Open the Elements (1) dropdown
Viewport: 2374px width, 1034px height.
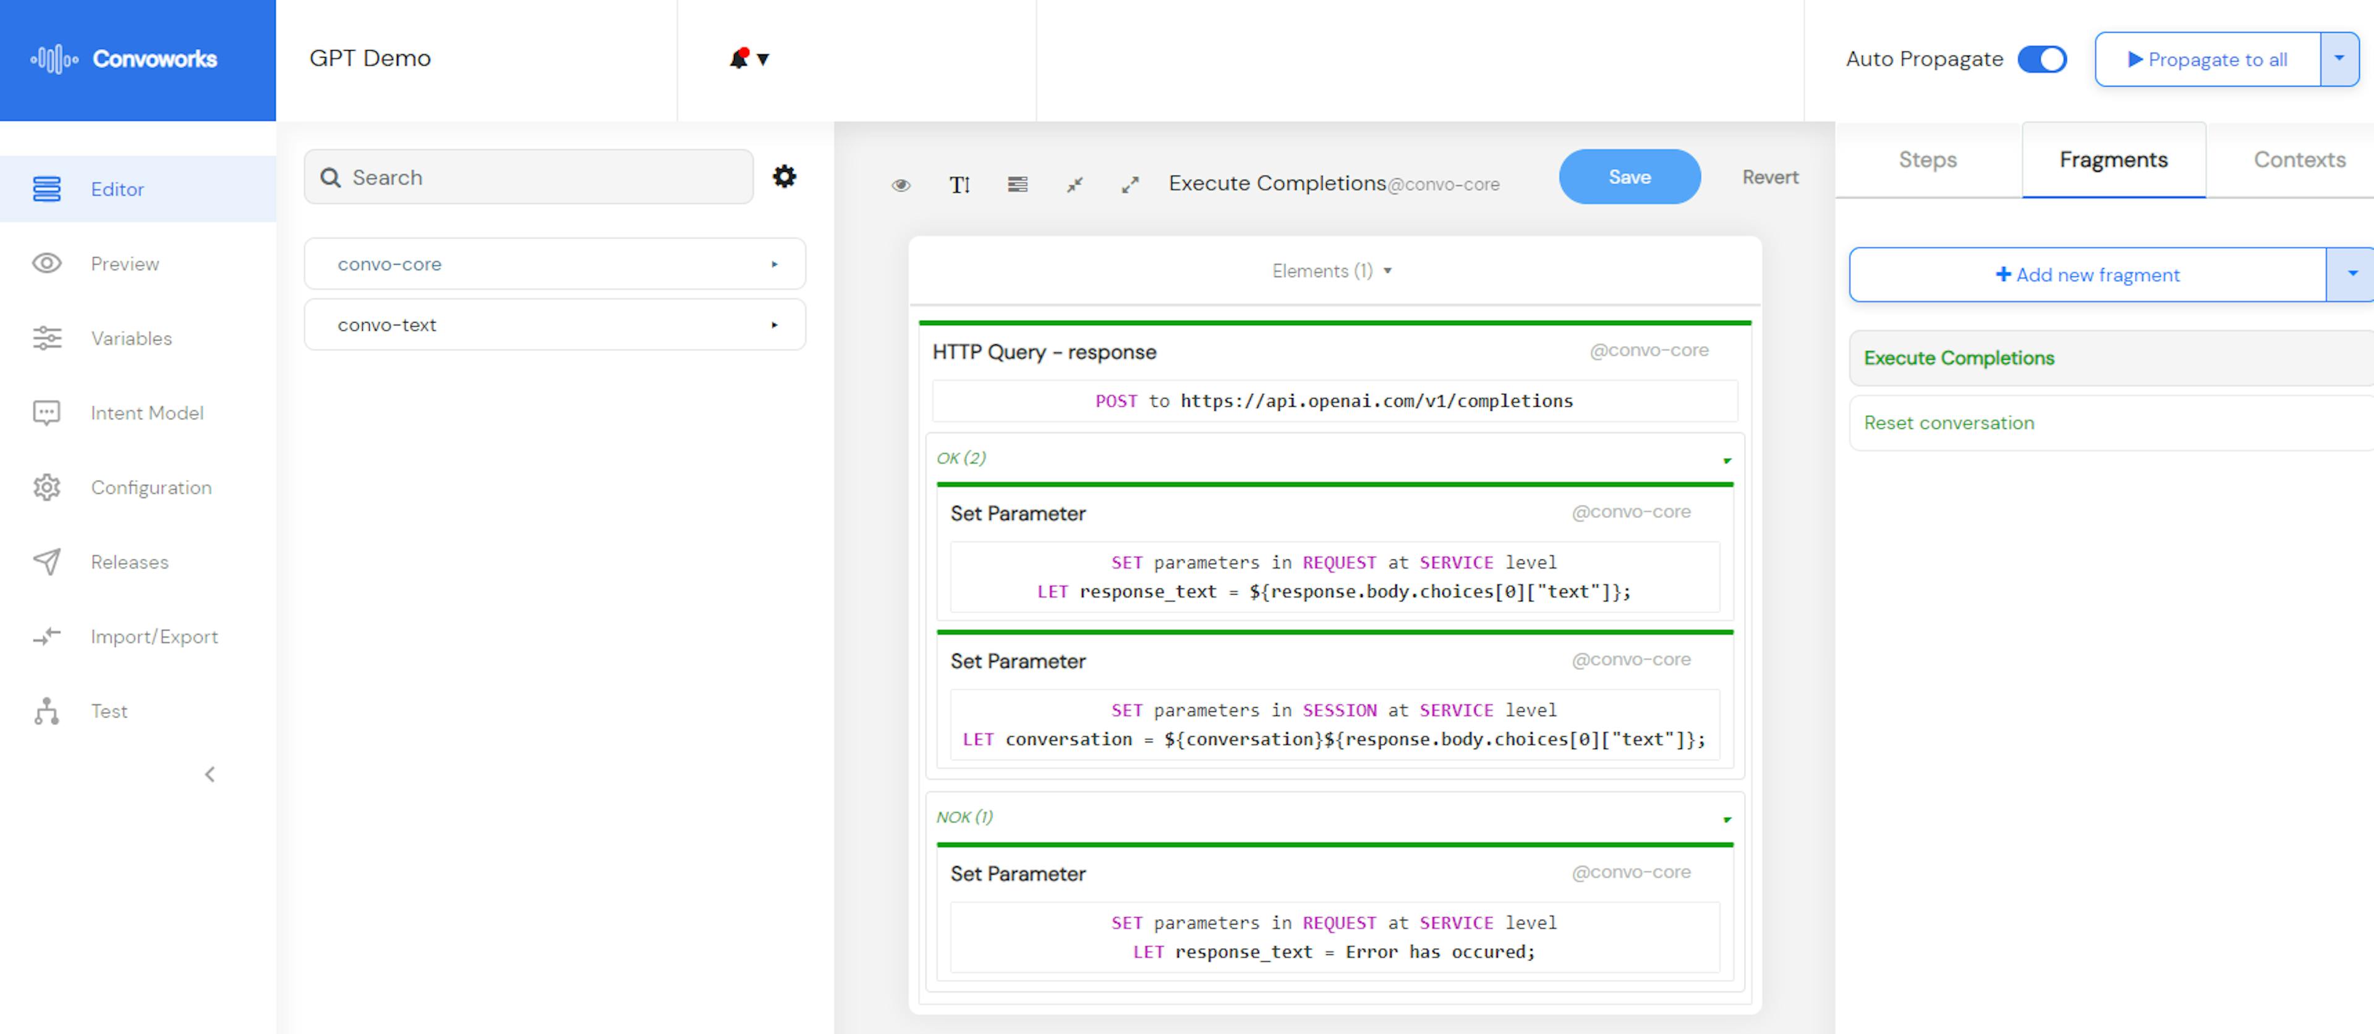click(1332, 271)
